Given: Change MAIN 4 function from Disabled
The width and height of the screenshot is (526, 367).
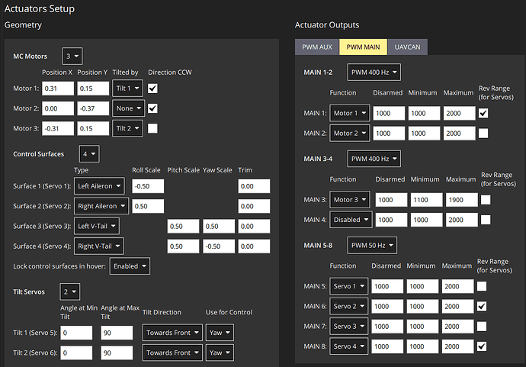Looking at the screenshot, I should (x=350, y=220).
